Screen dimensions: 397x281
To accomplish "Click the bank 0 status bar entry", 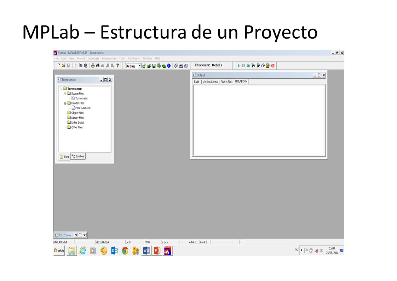I will tap(203, 242).
